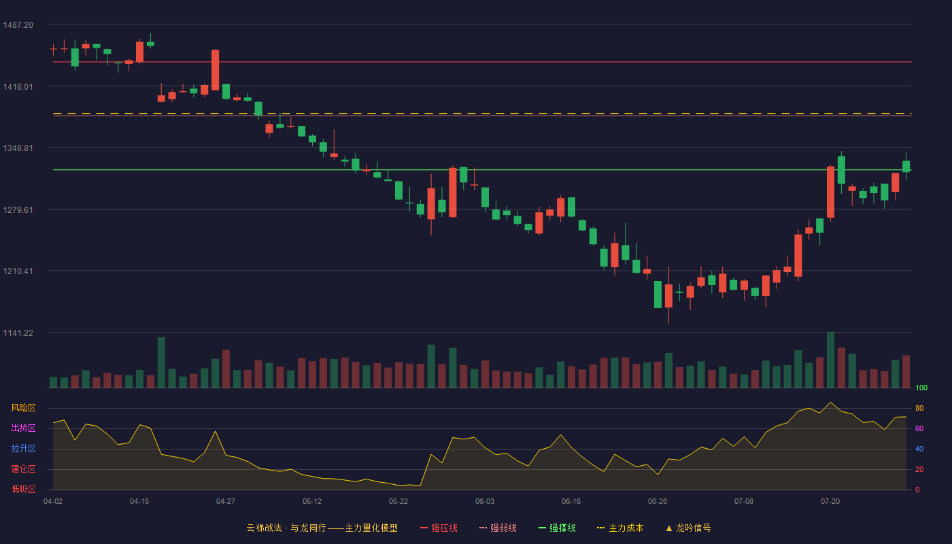Click the 云梯战法 主力量化模型 legend title
The height and width of the screenshot is (544, 952).
point(322,528)
